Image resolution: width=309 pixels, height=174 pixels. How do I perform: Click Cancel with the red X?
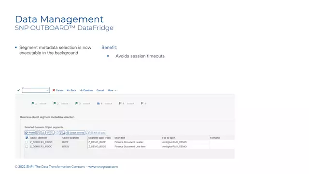[x=58, y=90]
